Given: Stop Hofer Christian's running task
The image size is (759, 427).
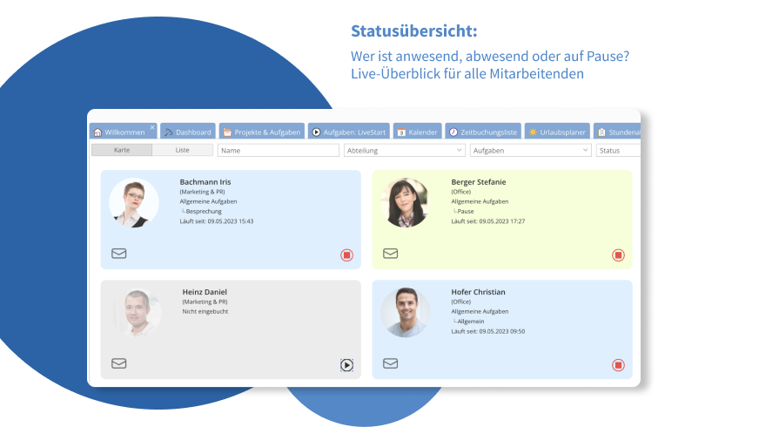Looking at the screenshot, I should (x=618, y=365).
